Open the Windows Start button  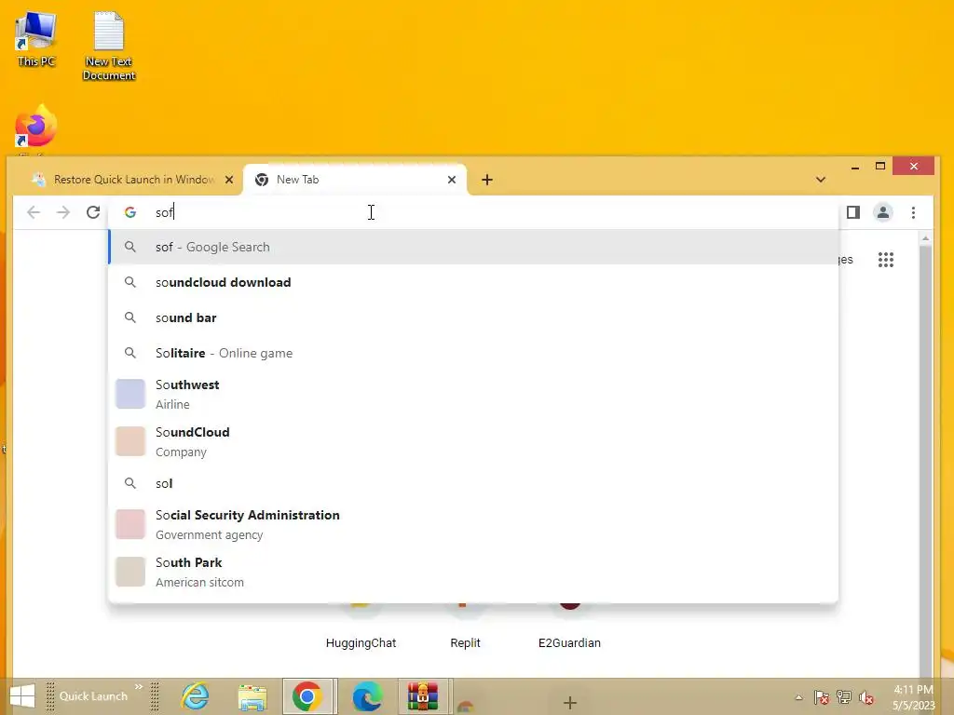pos(22,696)
